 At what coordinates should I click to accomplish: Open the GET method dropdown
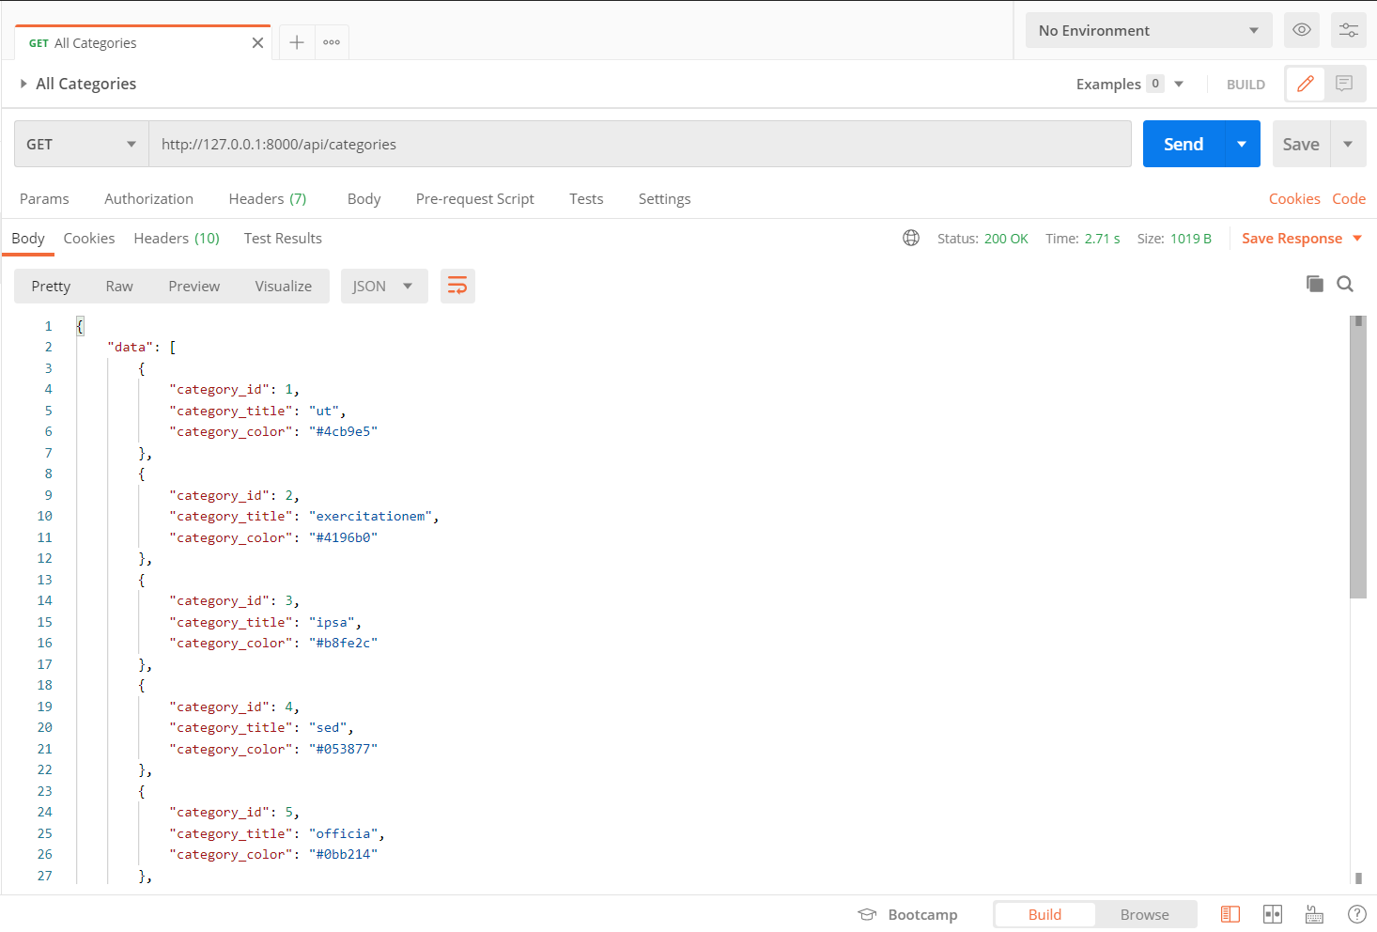tap(81, 144)
